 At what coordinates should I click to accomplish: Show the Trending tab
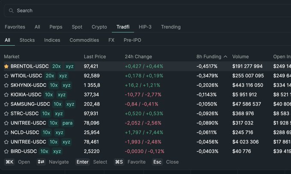pos(171,27)
